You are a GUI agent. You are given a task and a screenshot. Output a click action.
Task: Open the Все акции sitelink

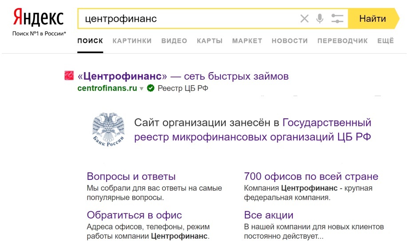268,215
